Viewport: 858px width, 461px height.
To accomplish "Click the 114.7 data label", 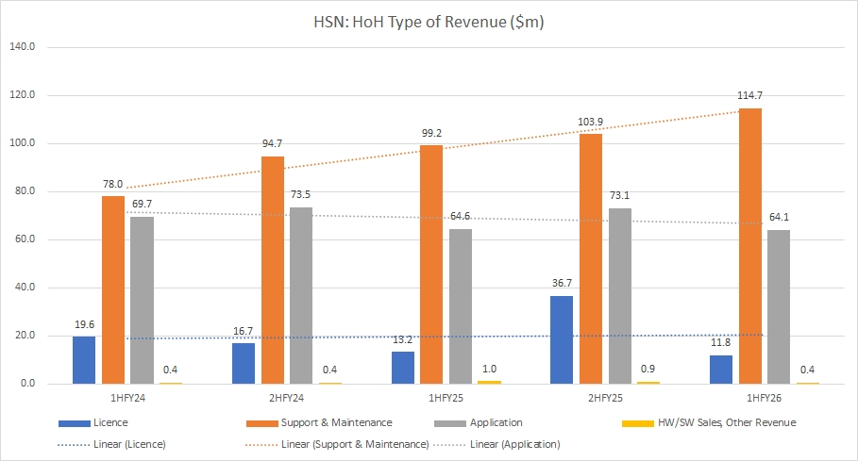I will point(751,96).
